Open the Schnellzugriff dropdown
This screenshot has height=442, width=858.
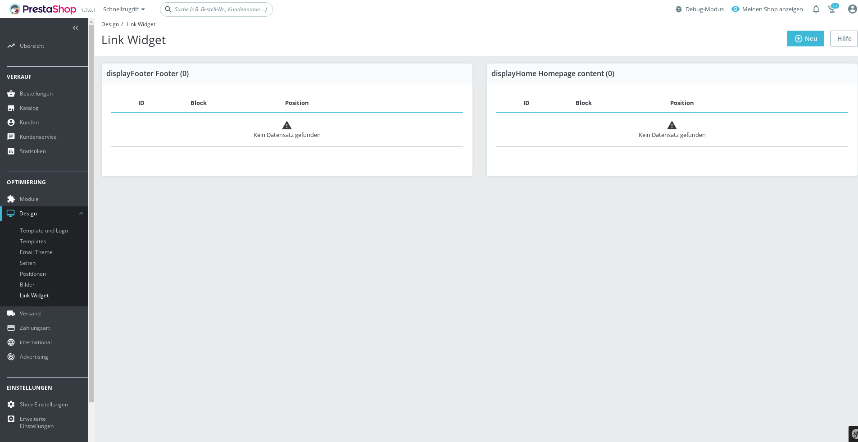point(124,9)
